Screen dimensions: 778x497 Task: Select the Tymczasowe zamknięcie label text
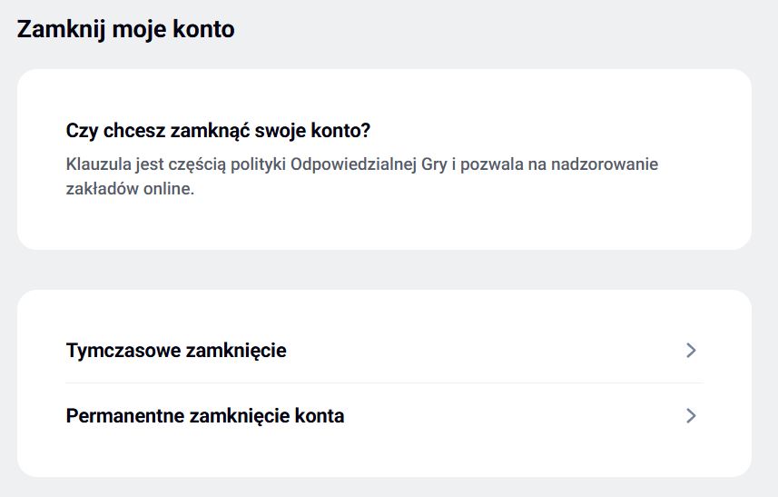176,351
